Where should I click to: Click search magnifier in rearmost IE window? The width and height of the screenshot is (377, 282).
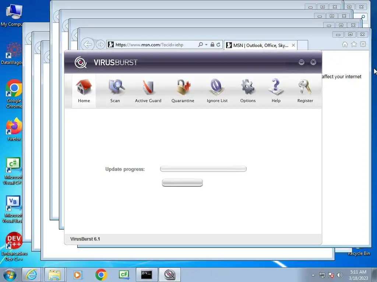coord(363,17)
